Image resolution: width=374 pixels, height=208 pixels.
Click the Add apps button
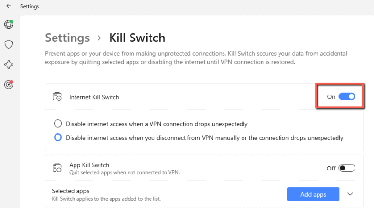click(x=313, y=194)
